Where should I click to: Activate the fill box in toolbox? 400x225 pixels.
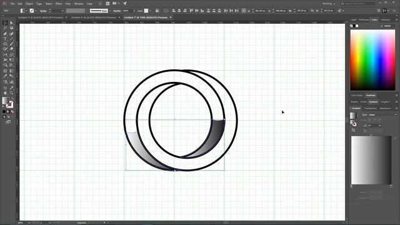tap(6, 101)
